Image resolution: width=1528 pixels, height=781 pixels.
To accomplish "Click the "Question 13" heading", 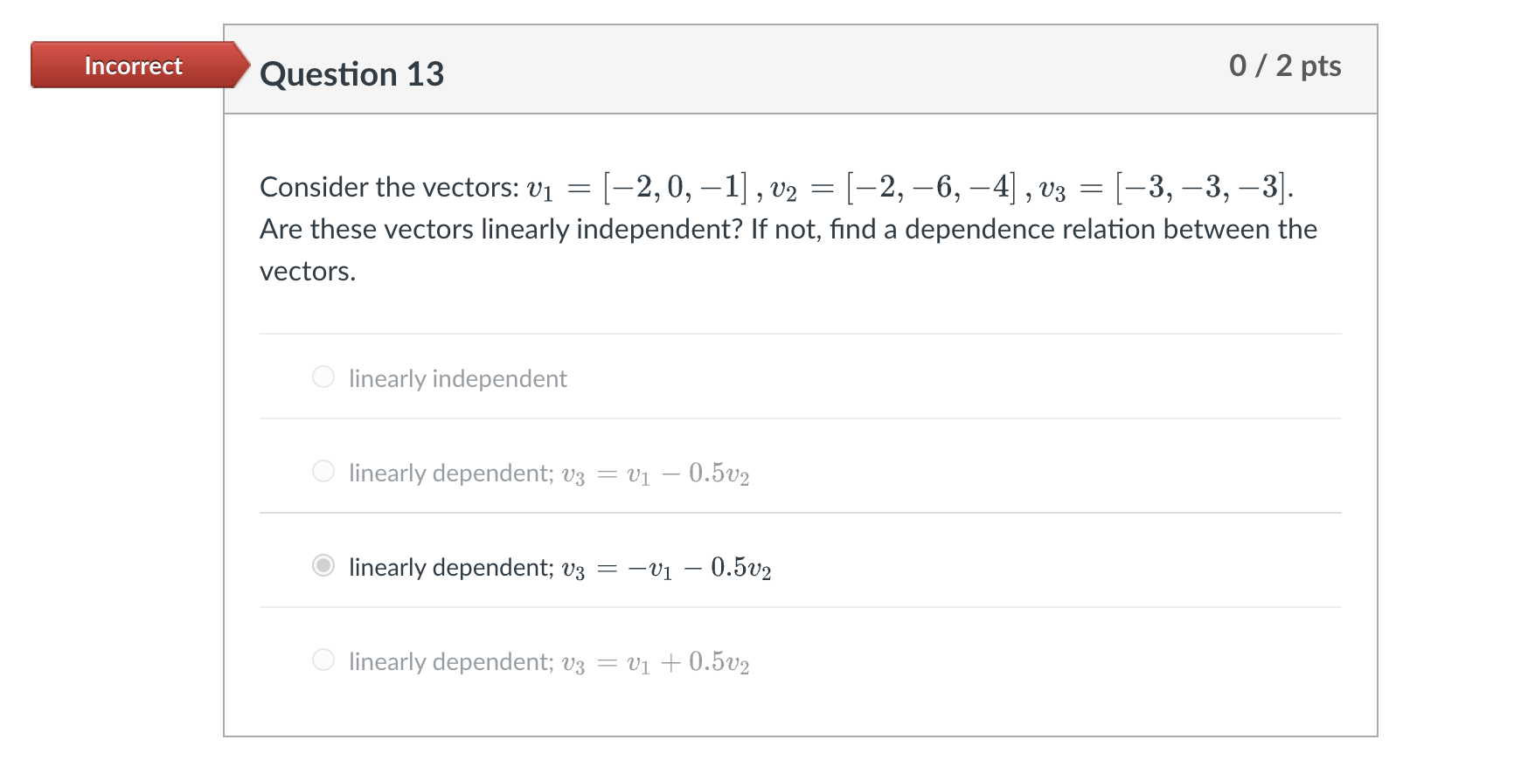I will point(351,73).
